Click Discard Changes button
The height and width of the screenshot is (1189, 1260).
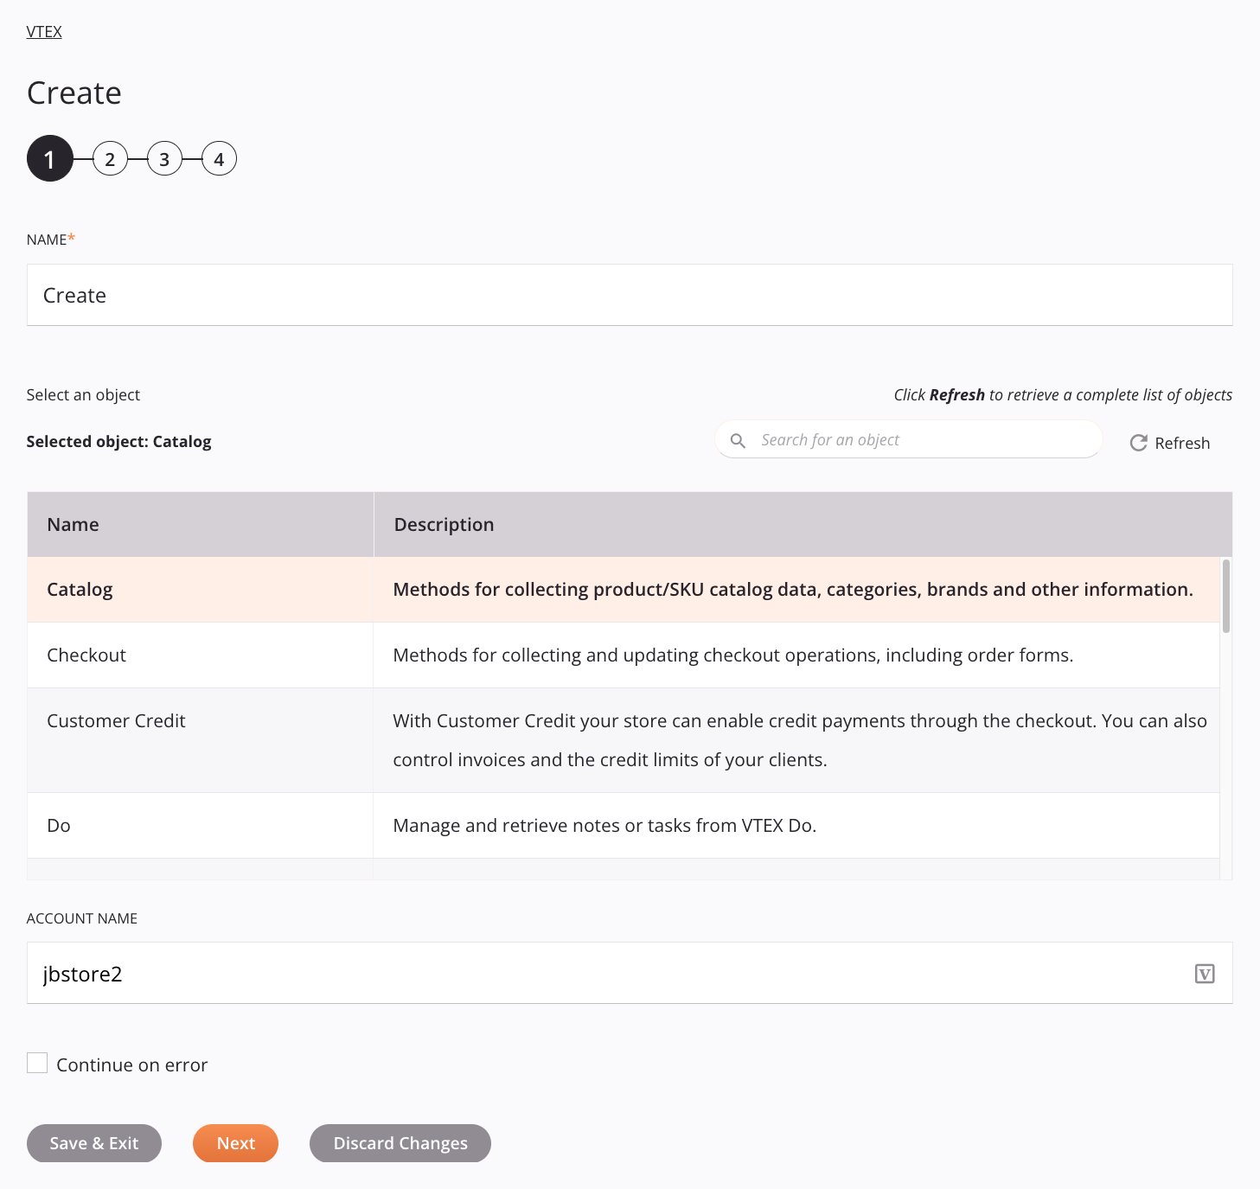point(400,1143)
